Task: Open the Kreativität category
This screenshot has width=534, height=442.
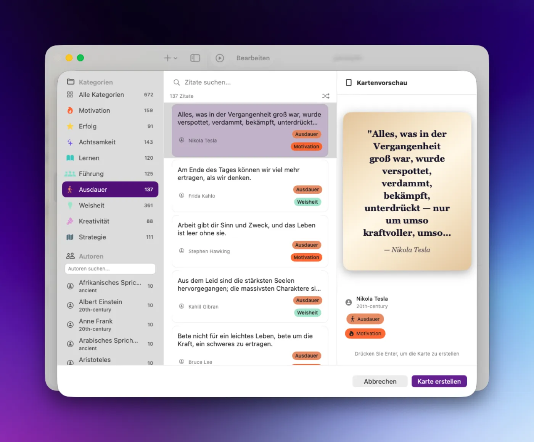Action: tap(110, 221)
